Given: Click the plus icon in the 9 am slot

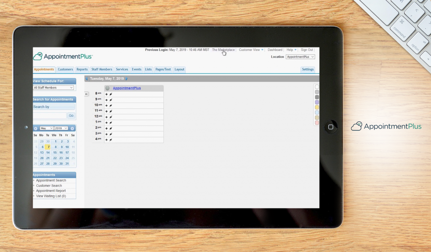Looking at the screenshot, I should (x=106, y=100).
